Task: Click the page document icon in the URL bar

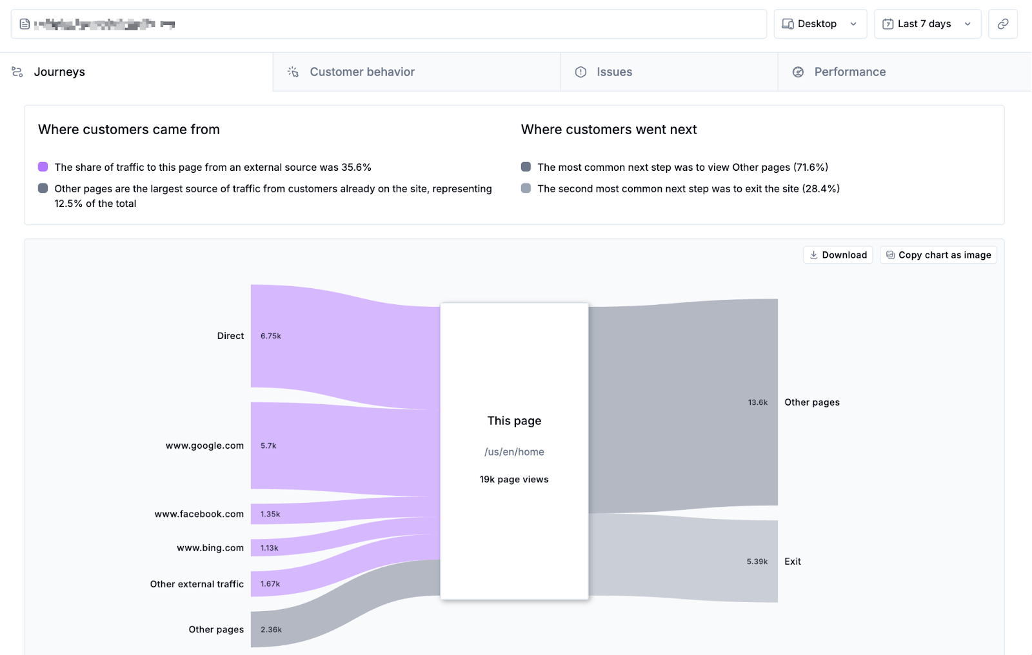Action: (24, 23)
